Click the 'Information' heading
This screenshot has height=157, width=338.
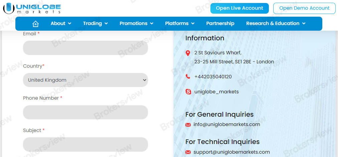click(x=205, y=38)
